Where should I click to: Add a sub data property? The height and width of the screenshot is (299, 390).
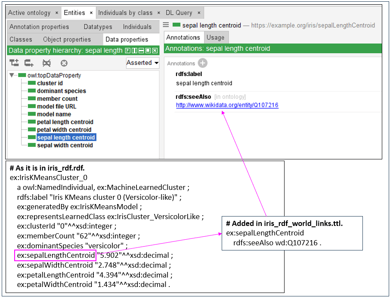[14, 63]
